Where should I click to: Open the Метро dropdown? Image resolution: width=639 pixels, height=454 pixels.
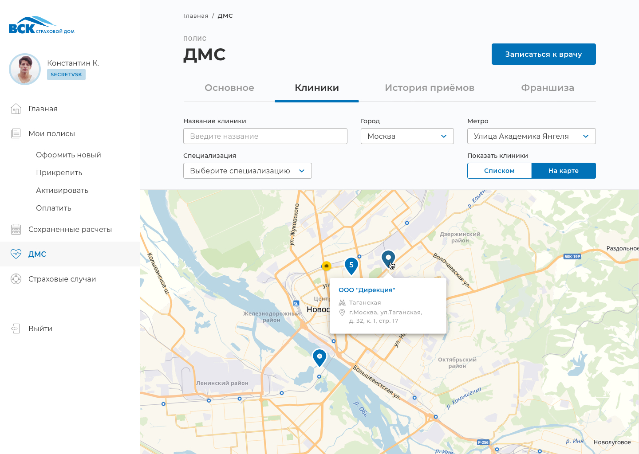pyautogui.click(x=532, y=136)
